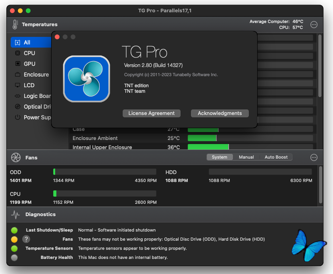
Task: Click the Internal Upper Enclosure row
Action: (x=192, y=147)
